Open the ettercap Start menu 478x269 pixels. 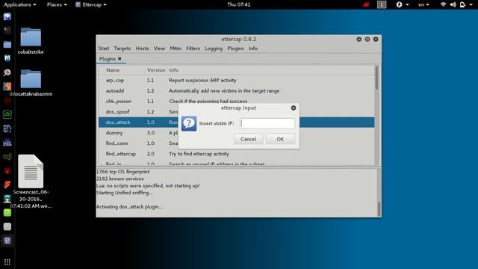[104, 49]
